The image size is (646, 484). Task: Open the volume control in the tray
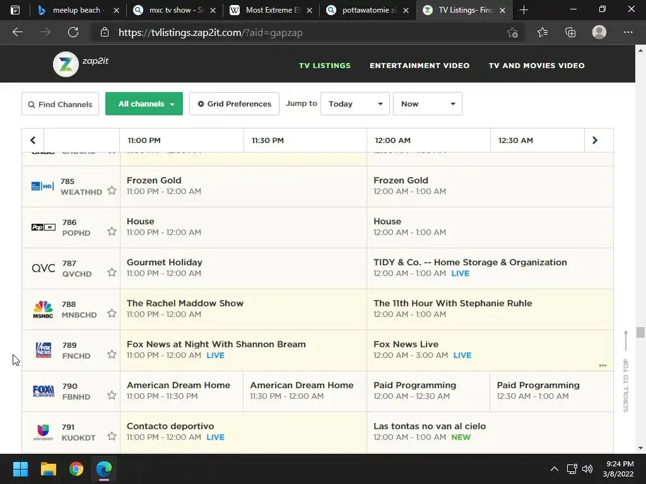click(x=587, y=469)
